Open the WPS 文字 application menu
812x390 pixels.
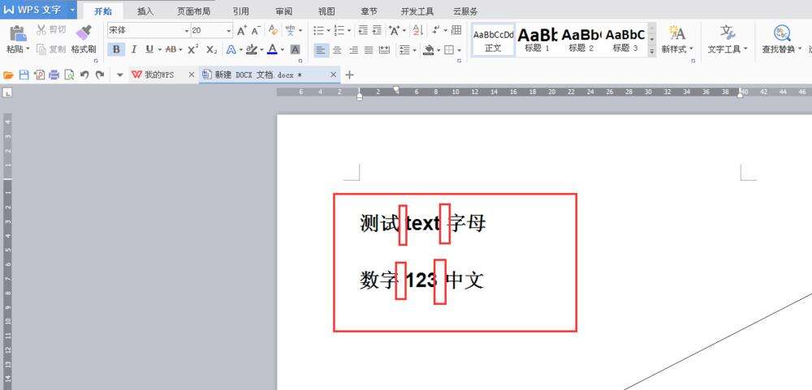tap(38, 10)
